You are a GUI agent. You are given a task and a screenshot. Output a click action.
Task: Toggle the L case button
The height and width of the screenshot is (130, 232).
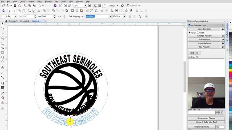tap(220, 112)
